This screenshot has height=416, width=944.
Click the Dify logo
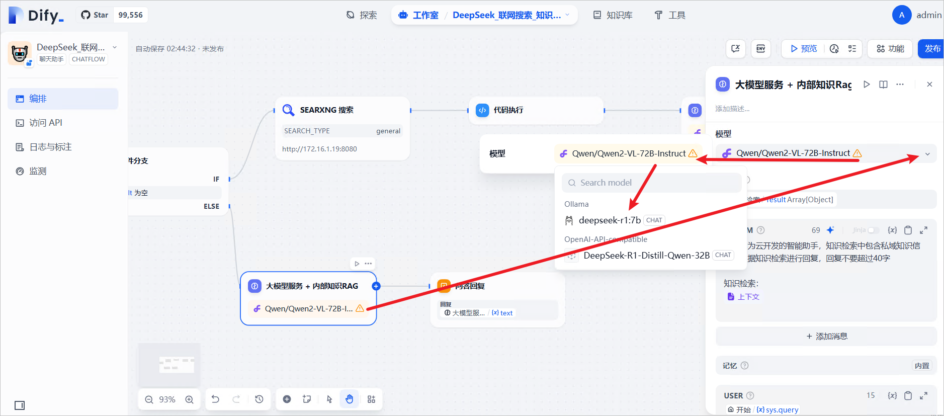[36, 15]
